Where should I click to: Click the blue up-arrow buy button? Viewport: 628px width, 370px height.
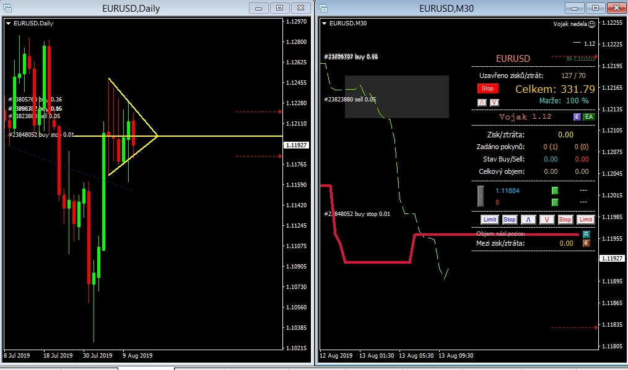pyautogui.click(x=528, y=219)
